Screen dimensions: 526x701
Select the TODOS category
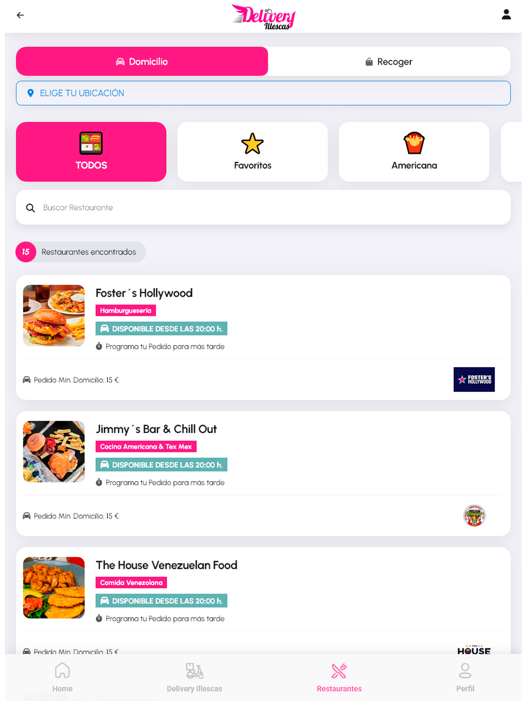pyautogui.click(x=91, y=151)
